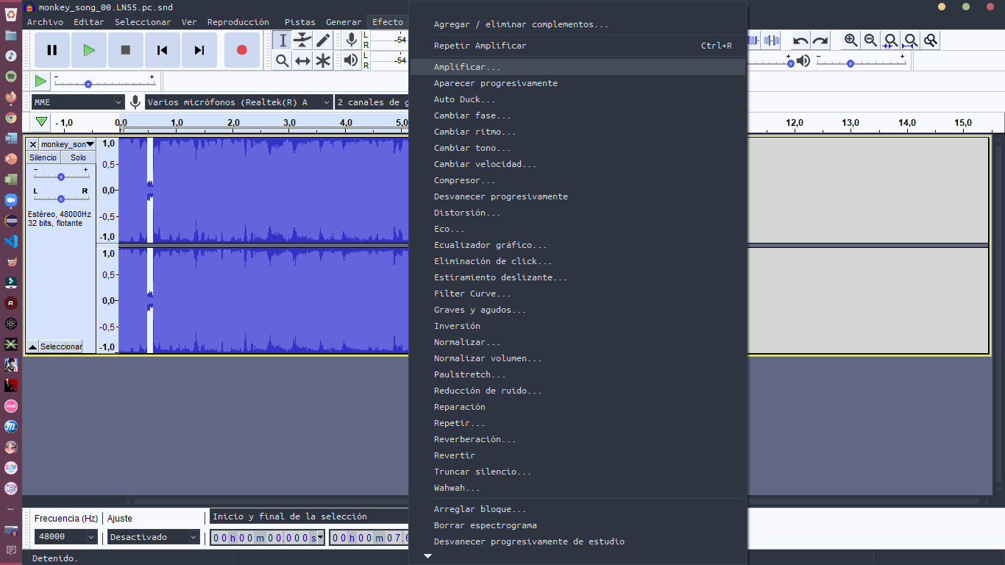Click the Zoom Toggle icon

(x=931, y=40)
